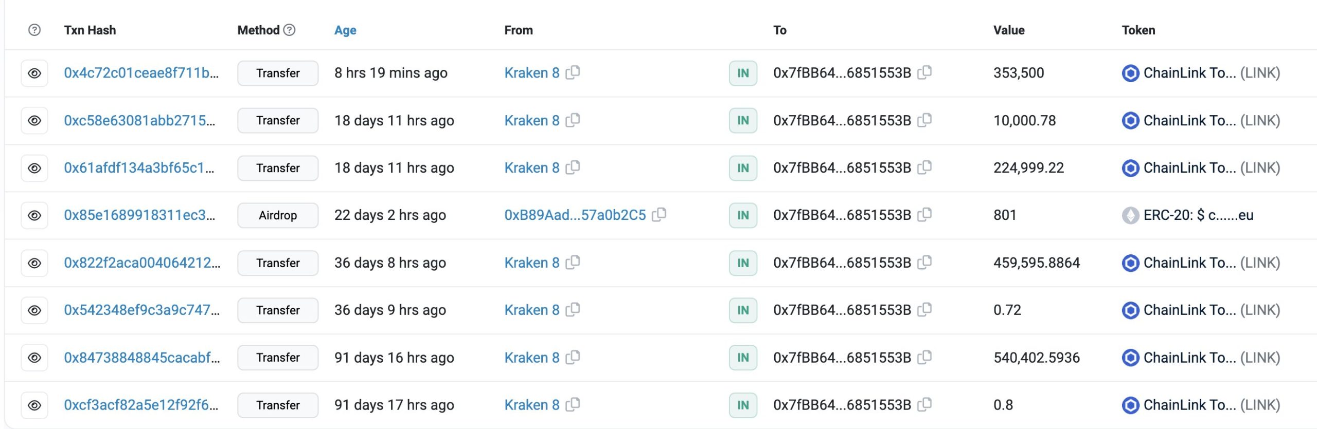Open ChainLink Token link in 10,000.78 row

click(x=1189, y=120)
